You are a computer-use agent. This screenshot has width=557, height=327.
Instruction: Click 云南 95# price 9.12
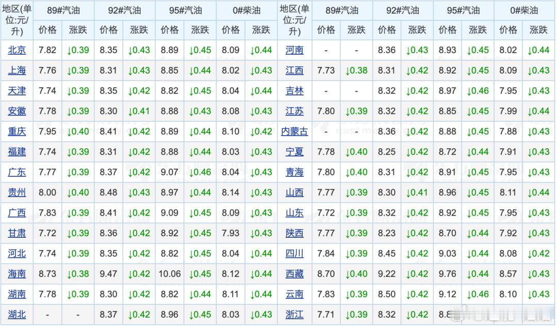447,295
